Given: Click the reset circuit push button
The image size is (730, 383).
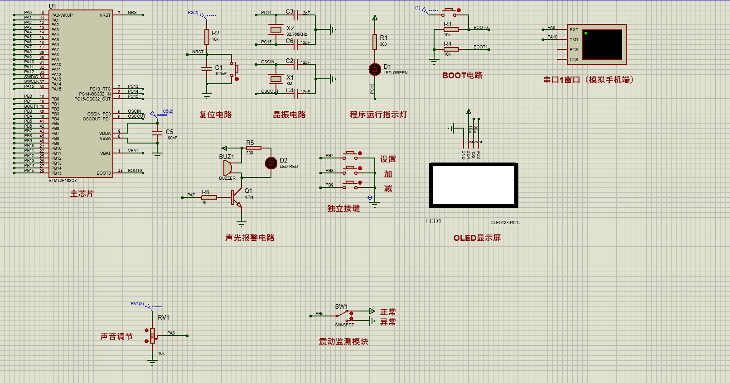Looking at the screenshot, I should tap(234, 69).
